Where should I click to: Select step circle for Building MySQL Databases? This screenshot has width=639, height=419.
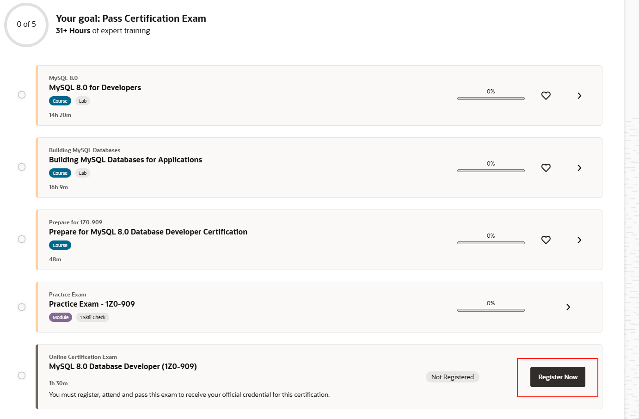(22, 167)
